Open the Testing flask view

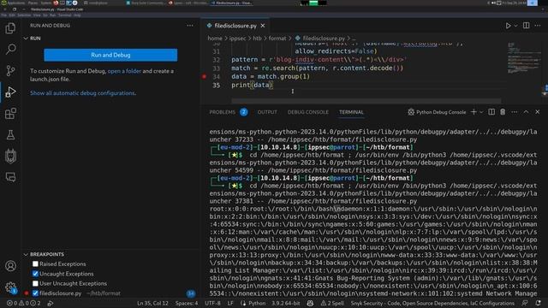click(10, 135)
